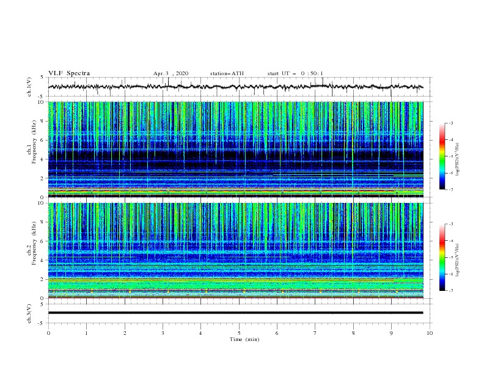
Task: Click the log(PSD) label beside ch.1 color scale
Action: coord(458,159)
